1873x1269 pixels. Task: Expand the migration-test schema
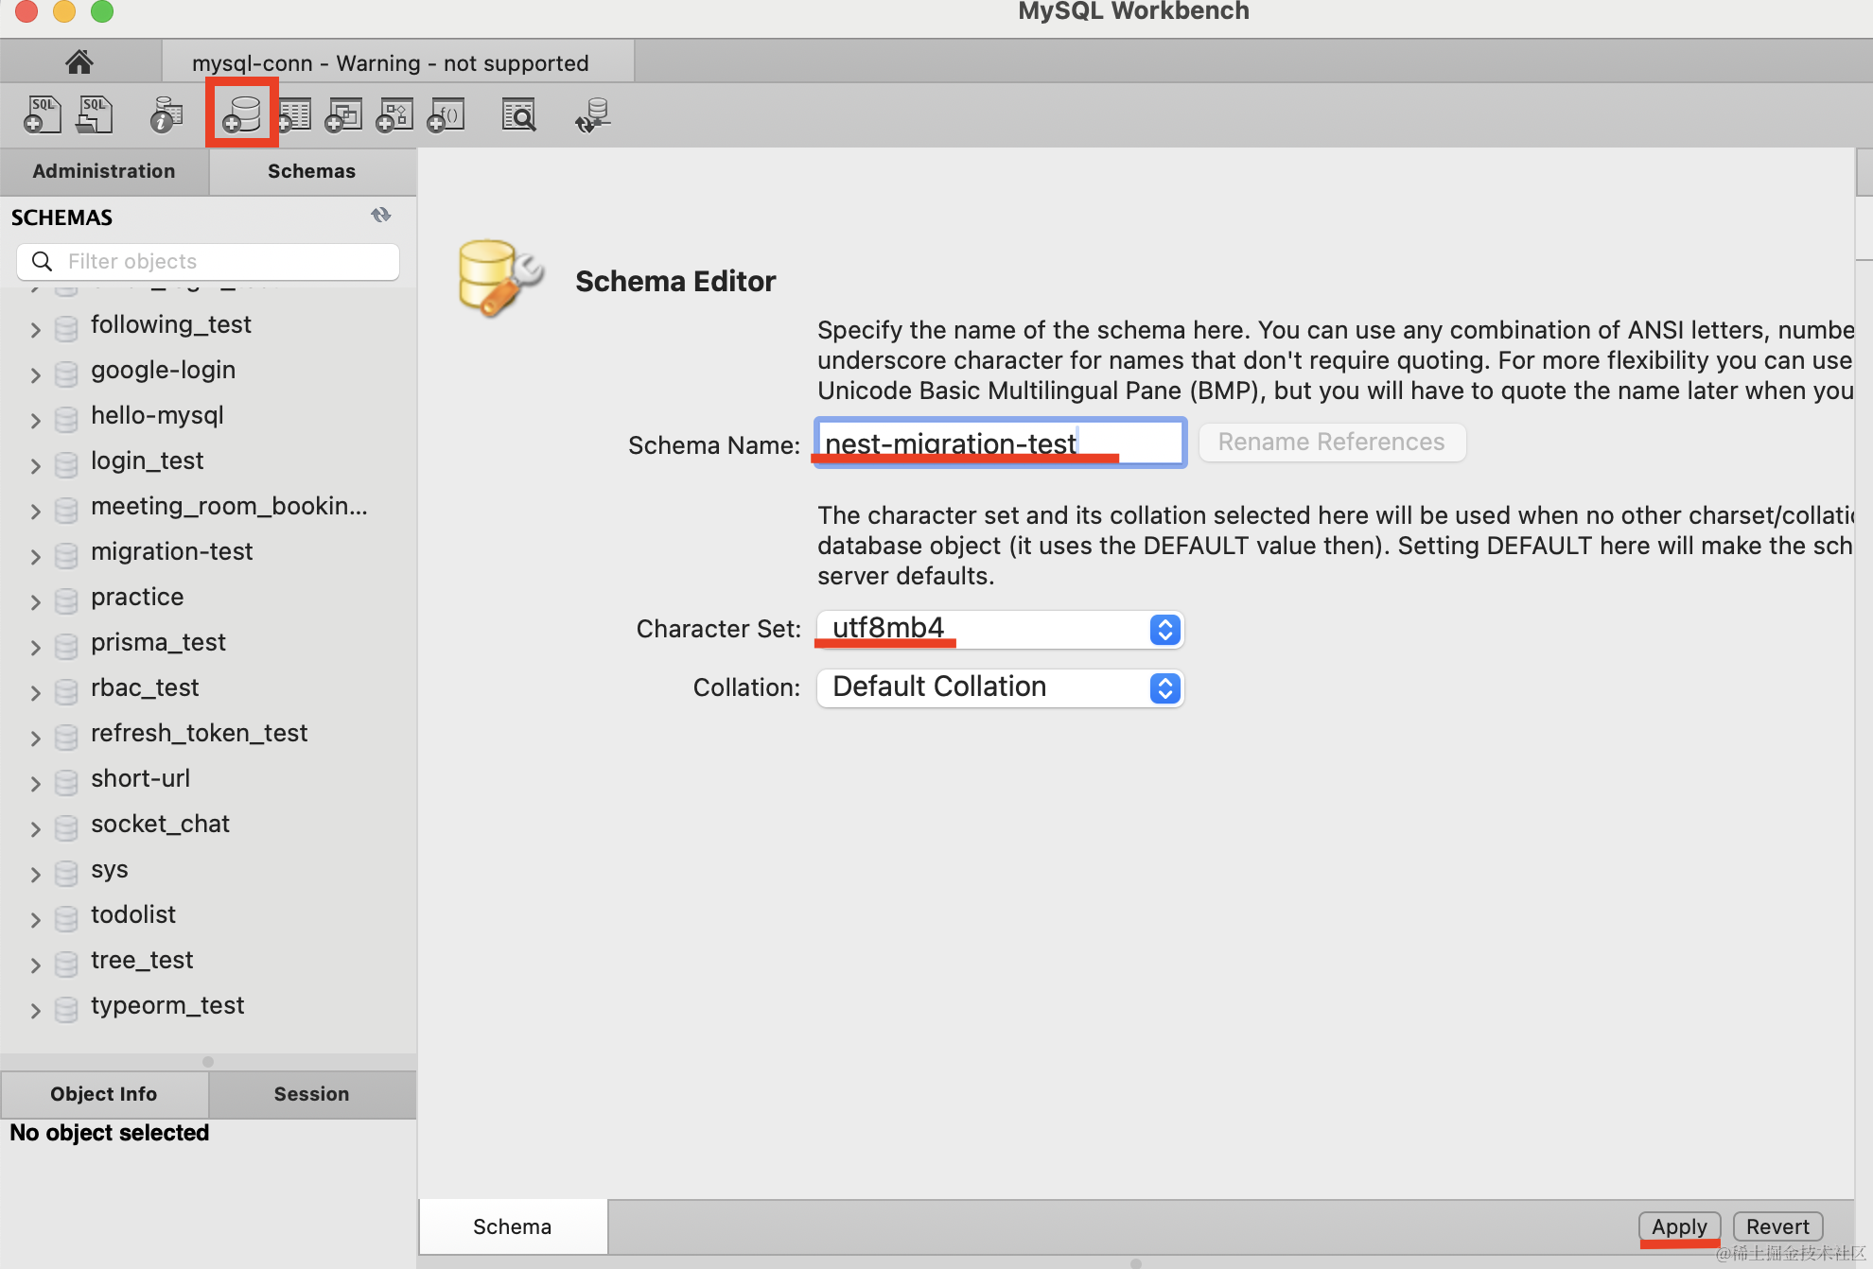pos(36,556)
